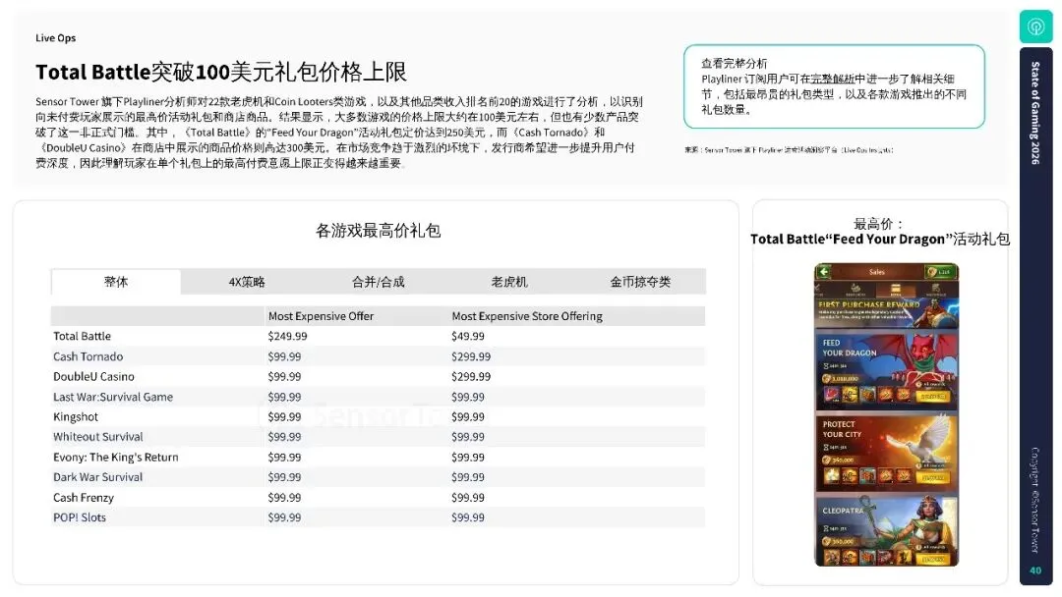Select the 整体 tab
The image size is (1062, 597).
point(116,282)
